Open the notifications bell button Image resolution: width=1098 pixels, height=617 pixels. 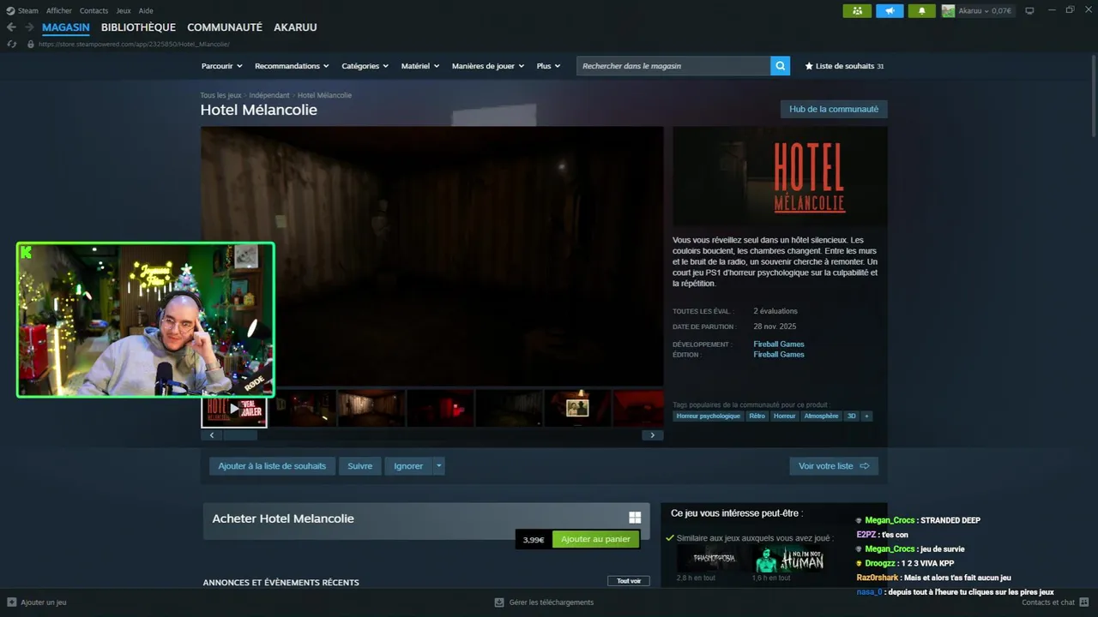click(x=922, y=11)
